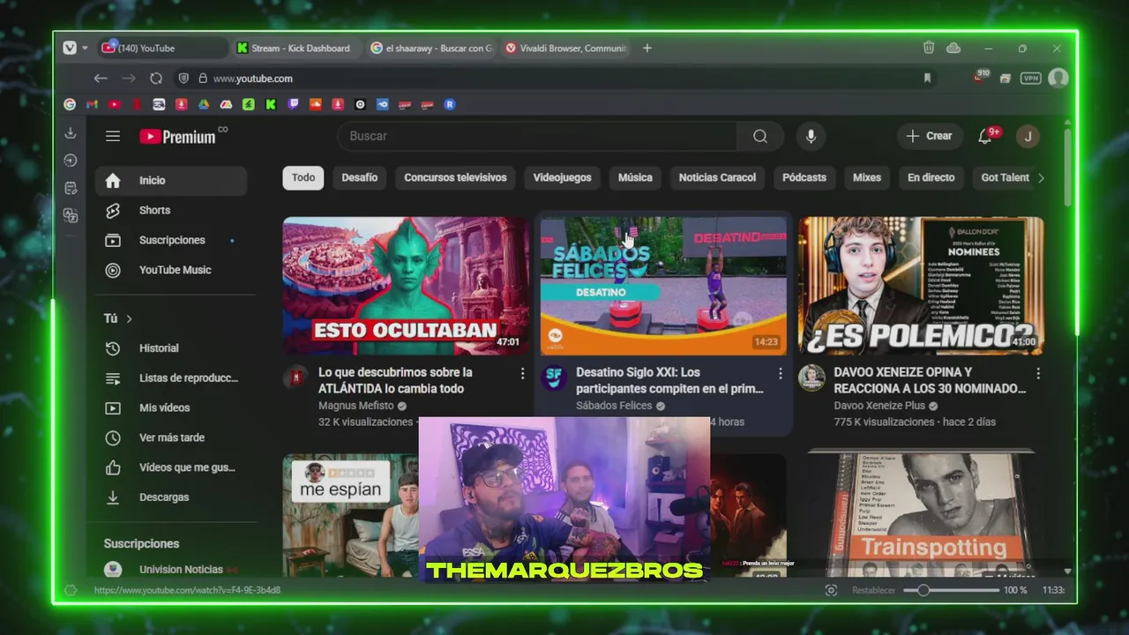
Task: Open Historial in the sidebar
Action: point(170,348)
